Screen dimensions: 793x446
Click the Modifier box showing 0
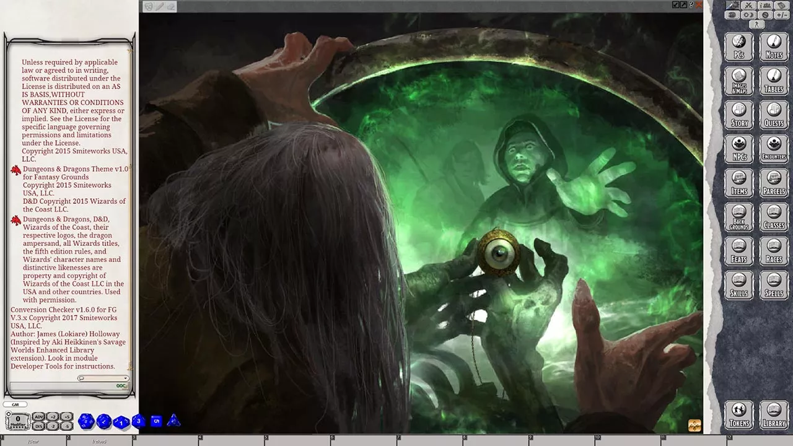click(18, 422)
